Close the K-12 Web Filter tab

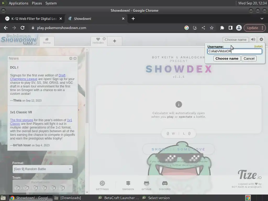click(x=61, y=19)
